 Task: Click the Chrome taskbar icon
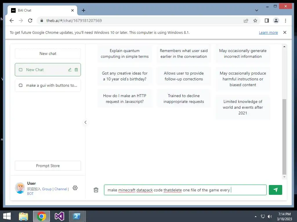41,216
